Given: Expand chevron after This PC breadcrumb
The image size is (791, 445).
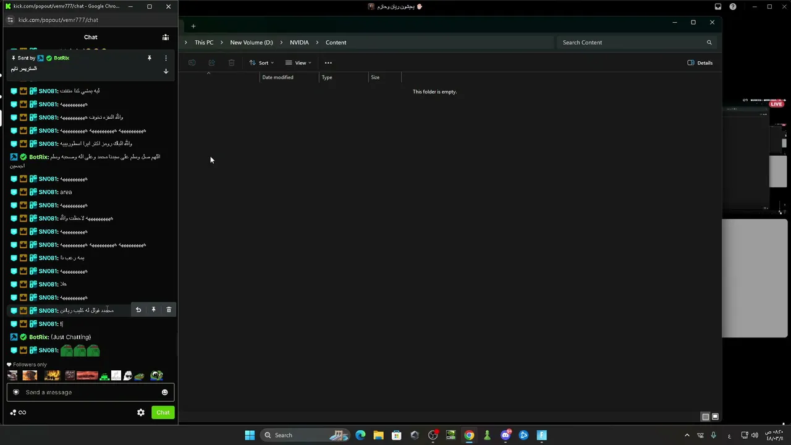Looking at the screenshot, I should click(222, 43).
